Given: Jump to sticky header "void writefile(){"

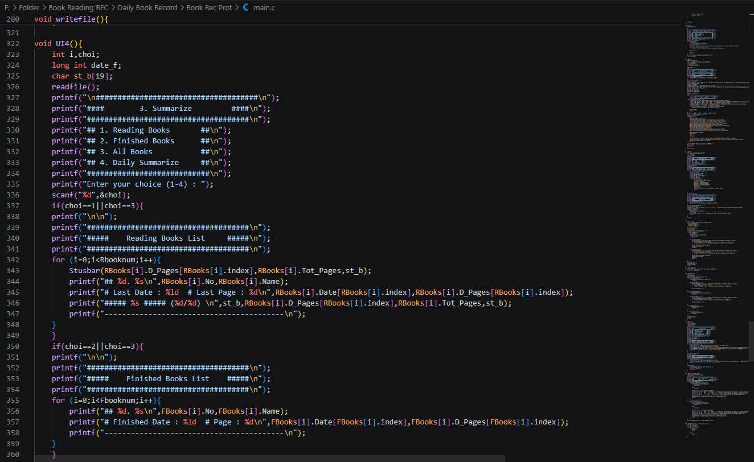Looking at the screenshot, I should click(x=71, y=19).
